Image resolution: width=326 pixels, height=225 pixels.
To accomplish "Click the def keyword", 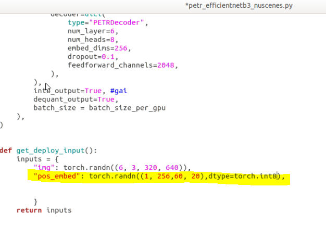I will coord(6,150).
